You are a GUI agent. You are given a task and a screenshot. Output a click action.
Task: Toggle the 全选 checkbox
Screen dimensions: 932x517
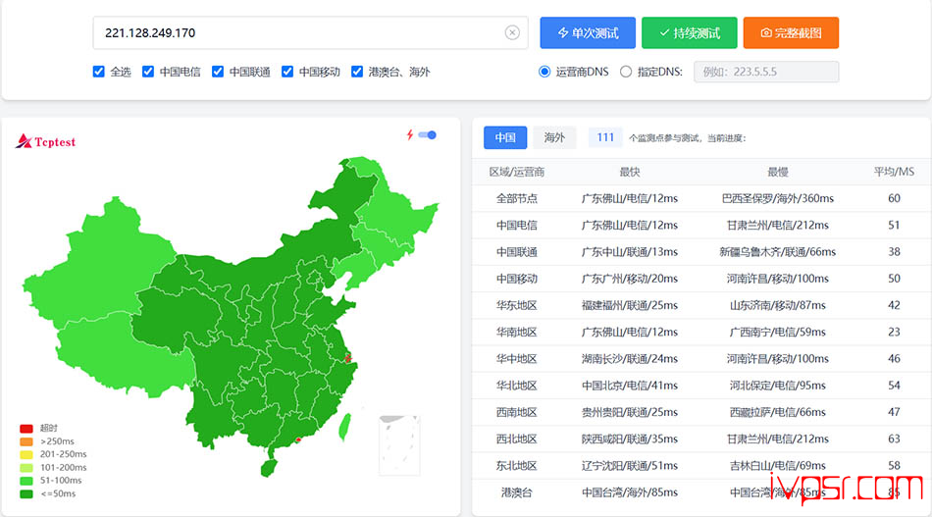[x=99, y=72]
